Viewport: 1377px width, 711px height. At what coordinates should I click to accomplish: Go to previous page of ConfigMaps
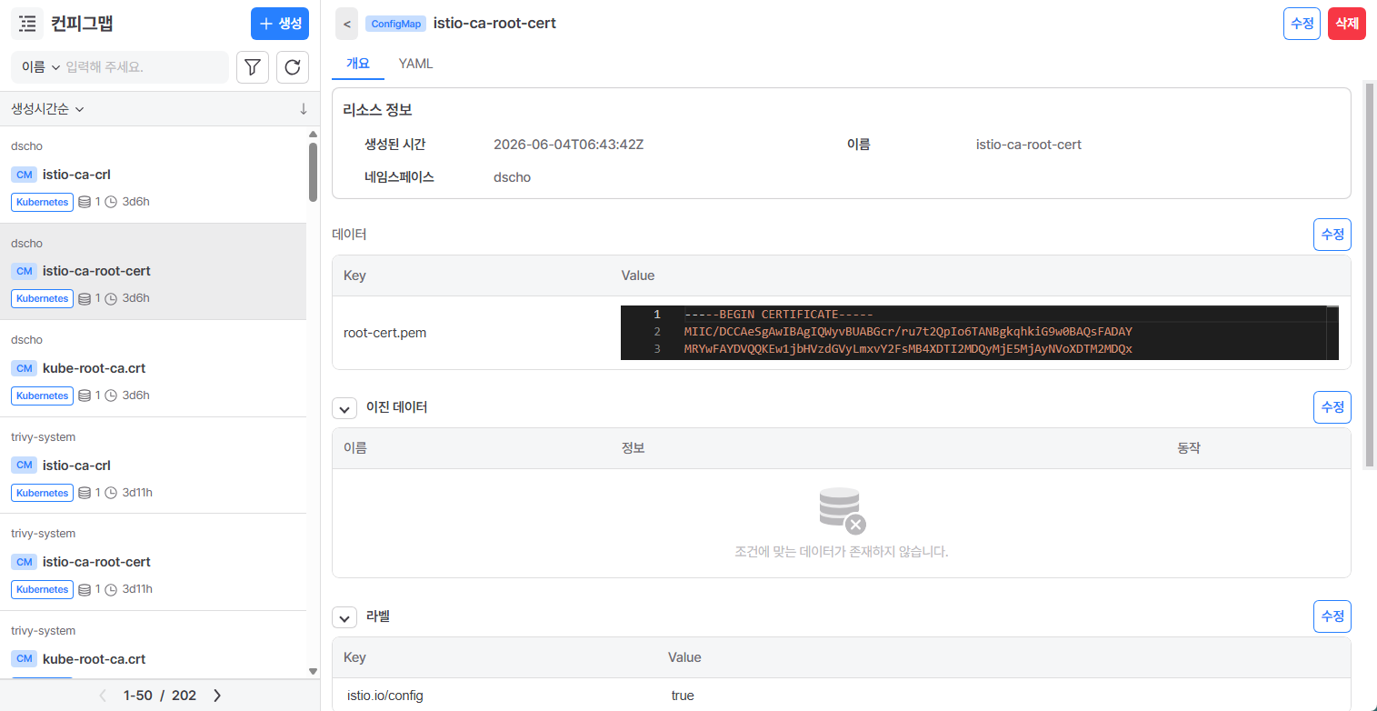click(103, 696)
